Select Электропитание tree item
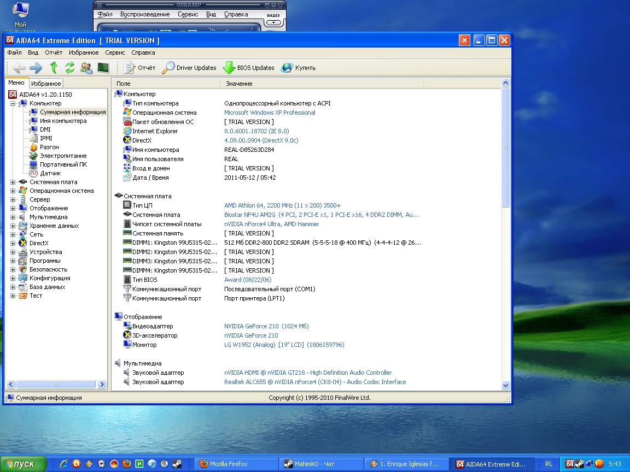 [x=63, y=156]
